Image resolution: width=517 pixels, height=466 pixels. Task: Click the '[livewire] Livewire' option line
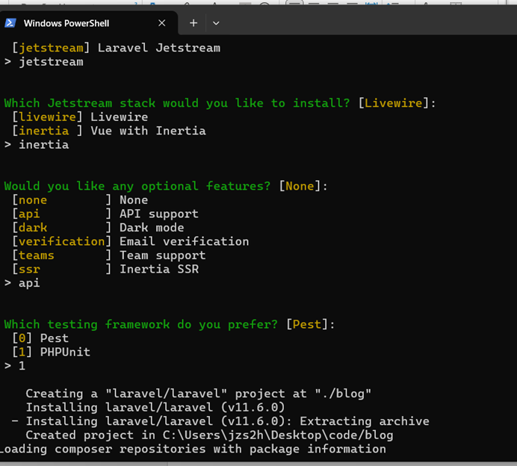tap(80, 117)
